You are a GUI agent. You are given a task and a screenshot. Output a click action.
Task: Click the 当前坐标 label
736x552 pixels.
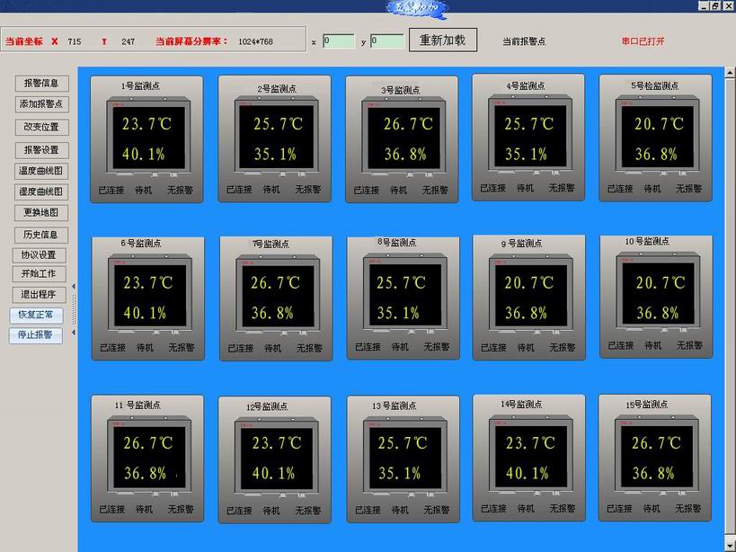point(24,41)
